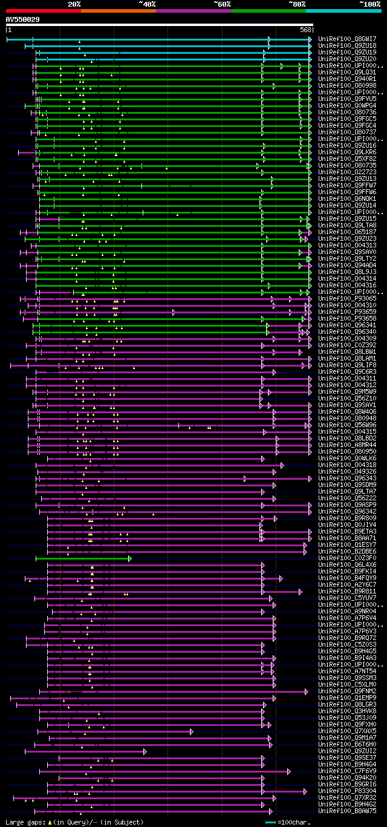387x827 pixels.
Task: Open hit UniRef100_Q8GWI7
Action: pos(347,39)
